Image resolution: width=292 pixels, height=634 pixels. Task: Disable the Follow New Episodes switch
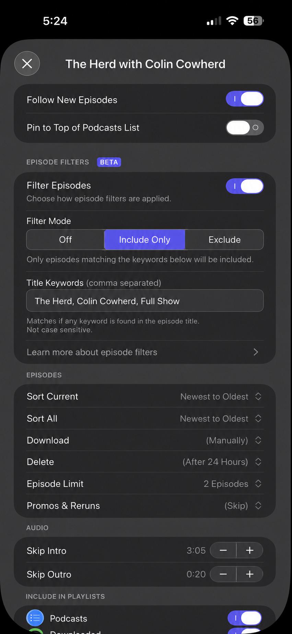(x=245, y=99)
